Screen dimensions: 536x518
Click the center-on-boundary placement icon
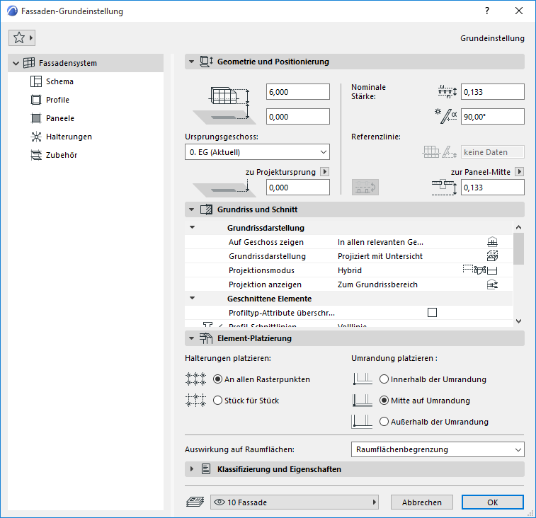click(x=363, y=401)
